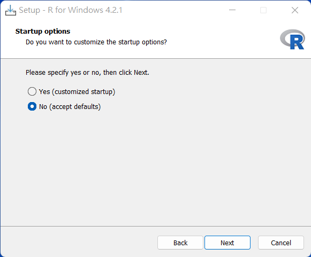Click the 'Setup - R for Windows 4.2.1' title

coord(71,10)
